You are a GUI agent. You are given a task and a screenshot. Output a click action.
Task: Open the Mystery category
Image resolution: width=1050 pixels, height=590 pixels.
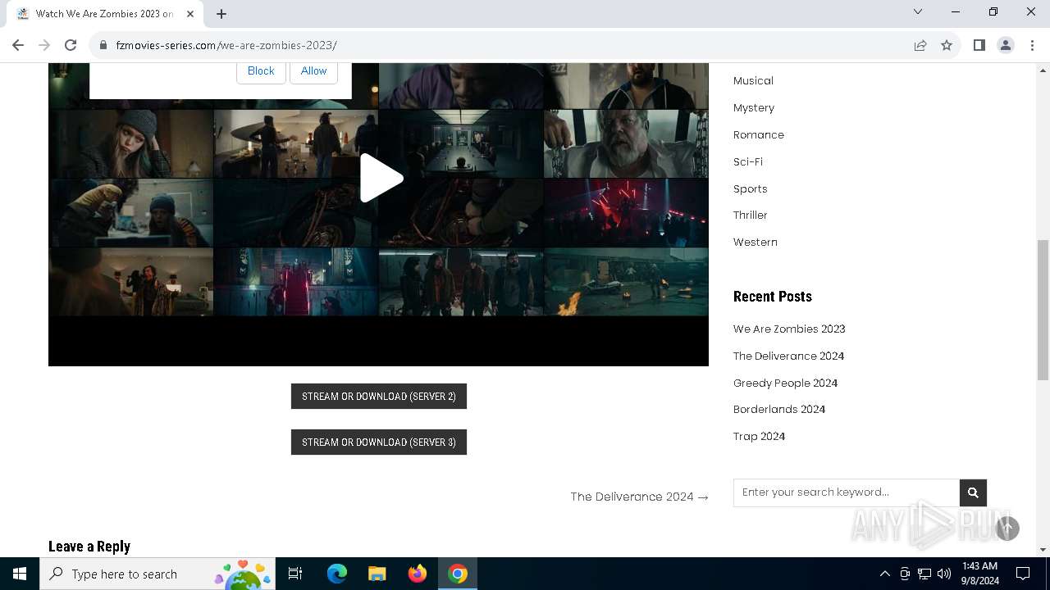click(x=754, y=107)
